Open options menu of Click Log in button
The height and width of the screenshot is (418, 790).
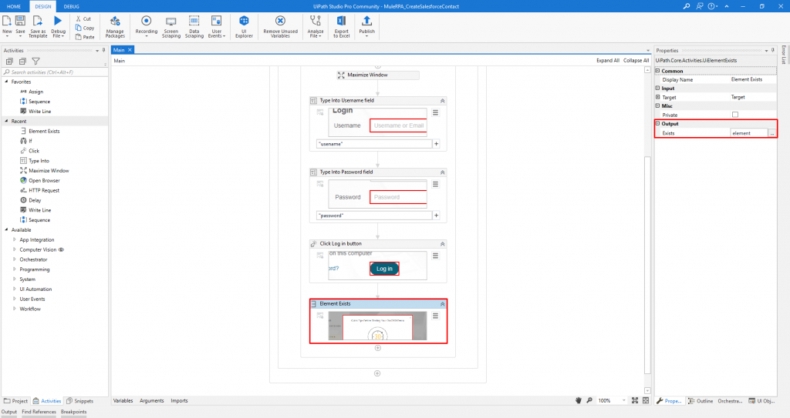point(435,256)
